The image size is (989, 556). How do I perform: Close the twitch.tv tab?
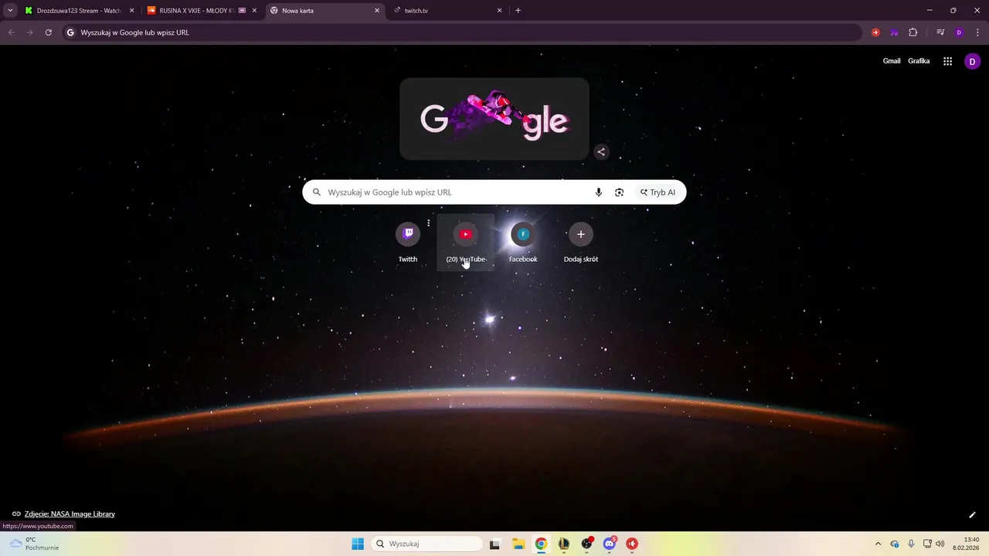[499, 11]
